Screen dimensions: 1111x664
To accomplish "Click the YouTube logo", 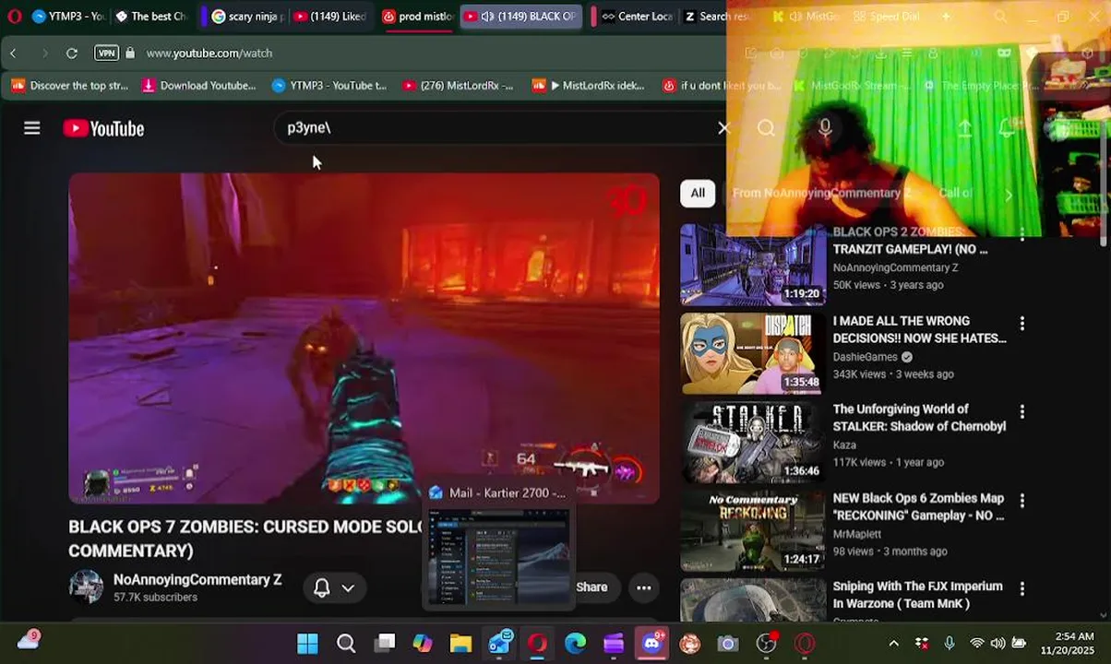I will 103,128.
